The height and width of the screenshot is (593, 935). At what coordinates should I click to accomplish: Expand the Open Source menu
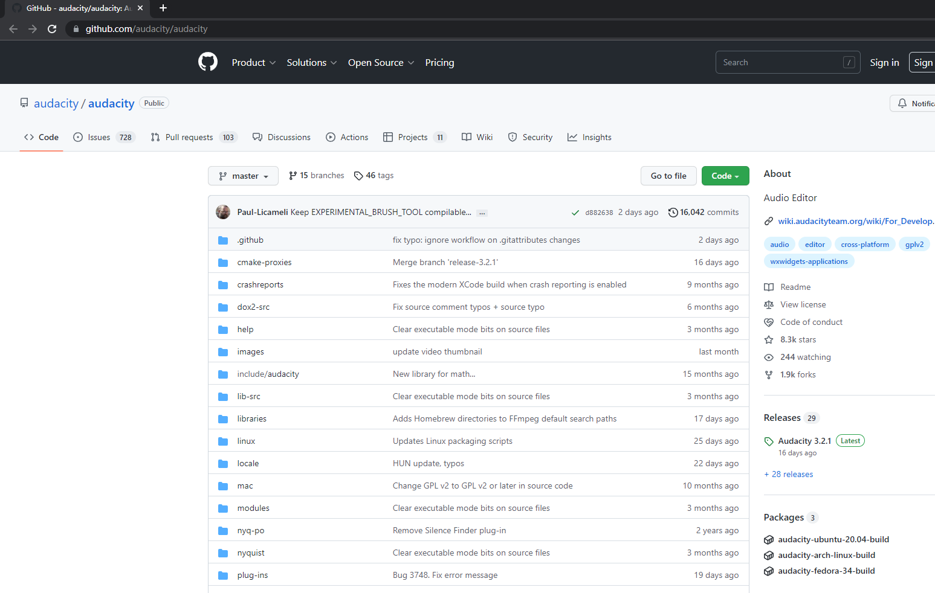(381, 63)
